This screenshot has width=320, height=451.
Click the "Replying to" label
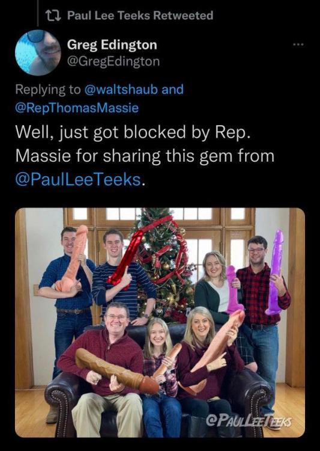[x=48, y=90]
